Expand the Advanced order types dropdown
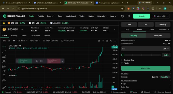Screen dimensions: 173x94 (164, 29)
